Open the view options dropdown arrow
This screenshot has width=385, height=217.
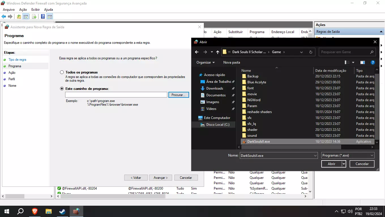[x=353, y=62]
